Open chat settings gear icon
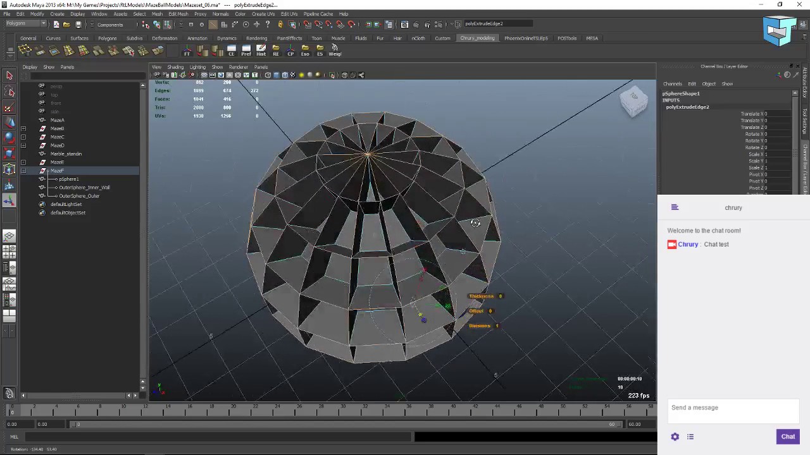This screenshot has width=810, height=455. [x=675, y=437]
